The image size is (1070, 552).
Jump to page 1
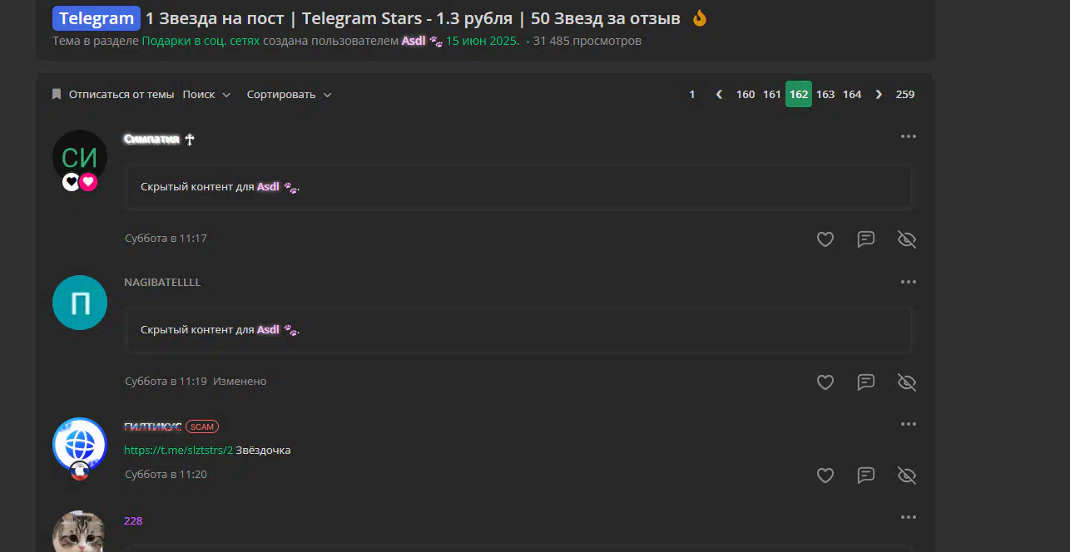pyautogui.click(x=691, y=95)
